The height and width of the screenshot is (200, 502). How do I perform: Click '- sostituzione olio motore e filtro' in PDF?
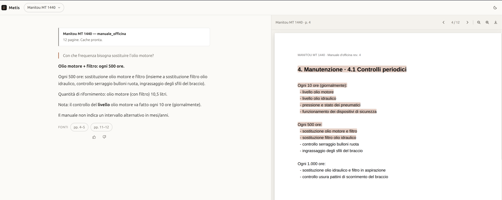coord(328,131)
